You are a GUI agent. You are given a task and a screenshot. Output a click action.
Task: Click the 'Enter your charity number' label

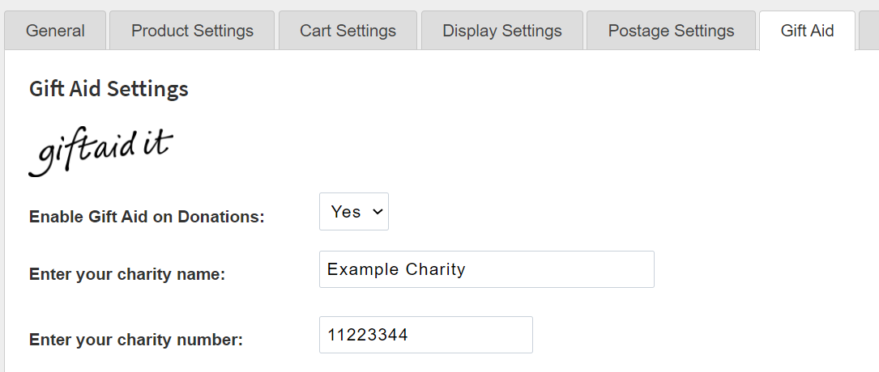pyautogui.click(x=136, y=340)
